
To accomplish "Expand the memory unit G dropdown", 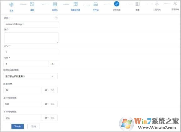I will tap(53, 64).
